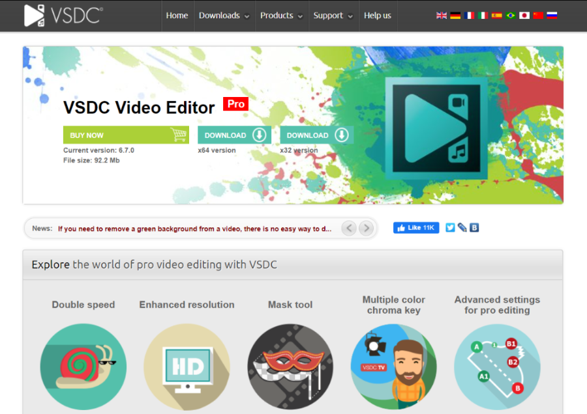This screenshot has width=587, height=414.
Task: Click the "Advanced settings for pro editing" title
Action: coord(497,305)
